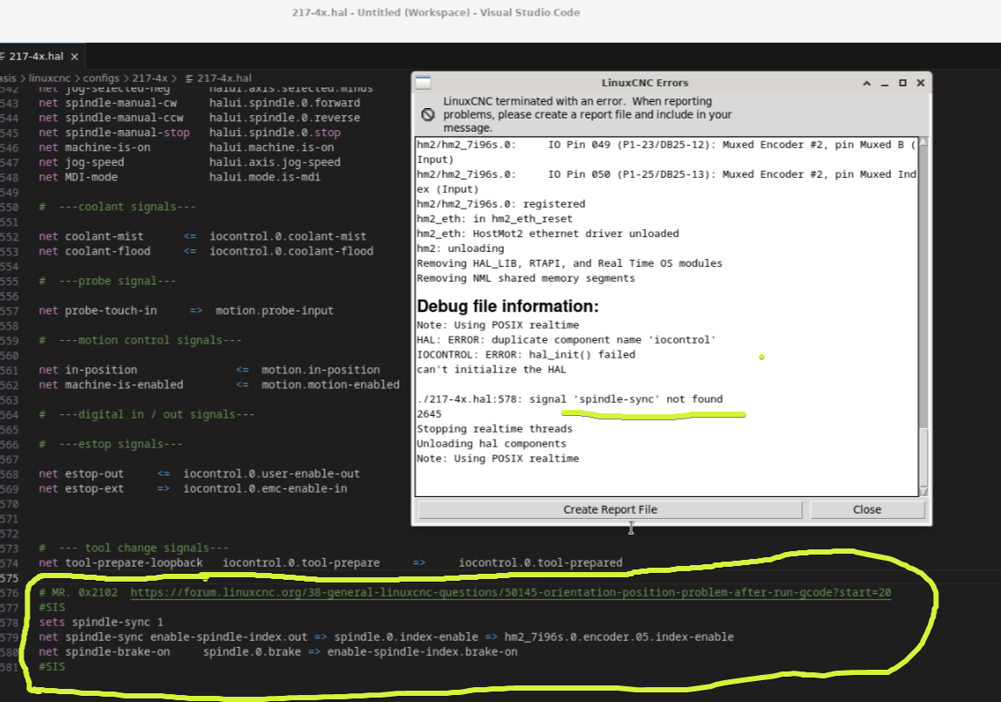Open the forum.linuxcnc.org link on line 576
1001x702 pixels.
(511, 592)
